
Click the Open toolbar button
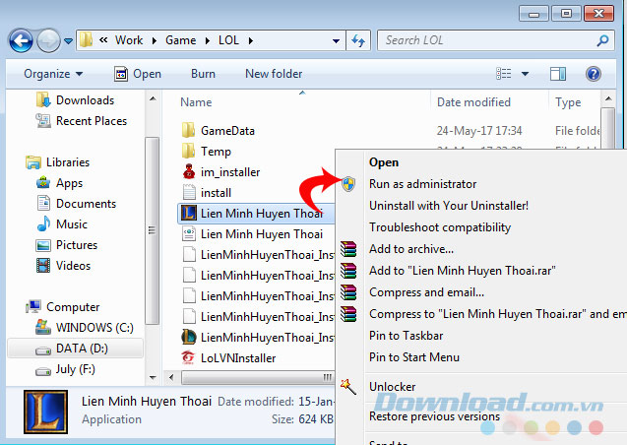(138, 74)
